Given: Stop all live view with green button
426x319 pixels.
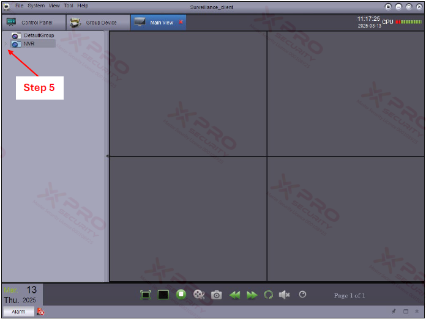Looking at the screenshot, I should [181, 295].
